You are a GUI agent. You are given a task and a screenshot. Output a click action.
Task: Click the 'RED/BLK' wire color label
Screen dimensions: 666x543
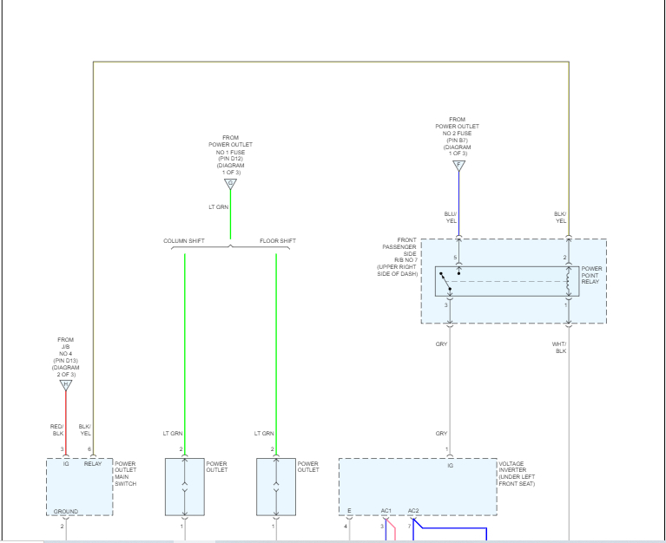pyautogui.click(x=57, y=429)
